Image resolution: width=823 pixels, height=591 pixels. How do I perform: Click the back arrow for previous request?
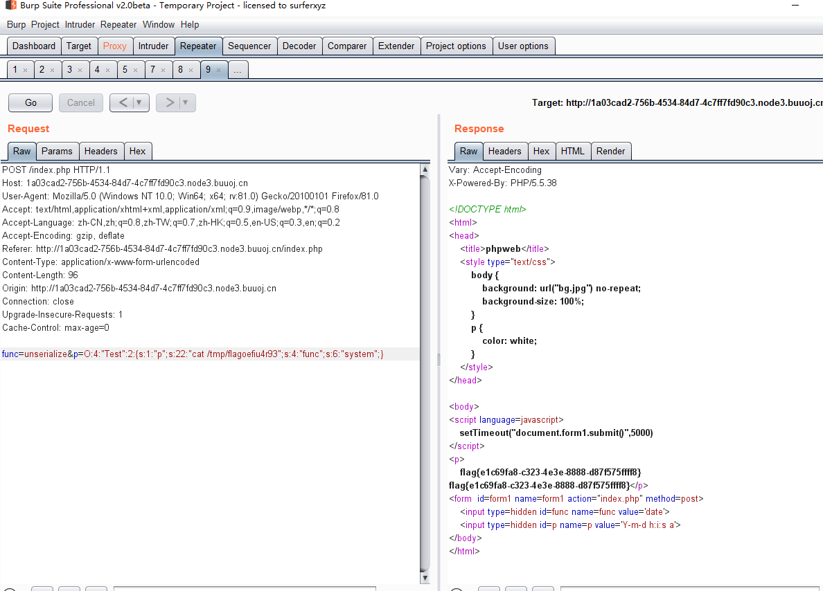[123, 102]
